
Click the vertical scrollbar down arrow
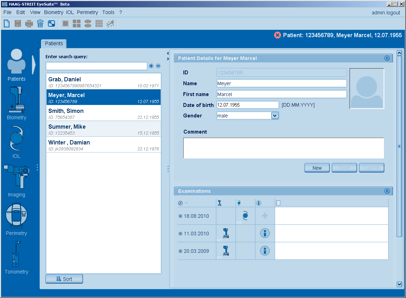tap(399, 284)
